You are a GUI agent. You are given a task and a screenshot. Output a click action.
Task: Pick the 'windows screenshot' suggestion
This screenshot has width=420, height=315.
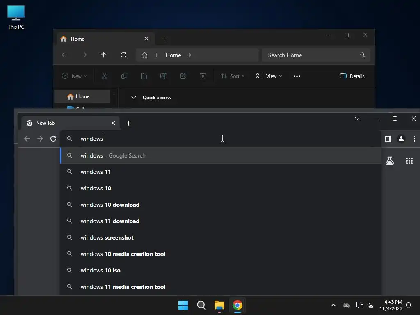(221, 237)
